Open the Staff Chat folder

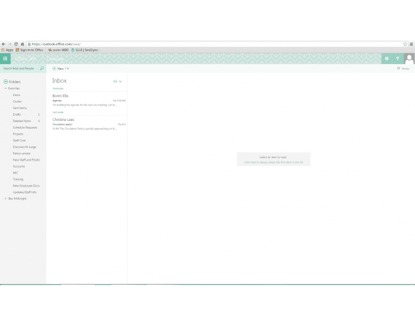(19, 140)
